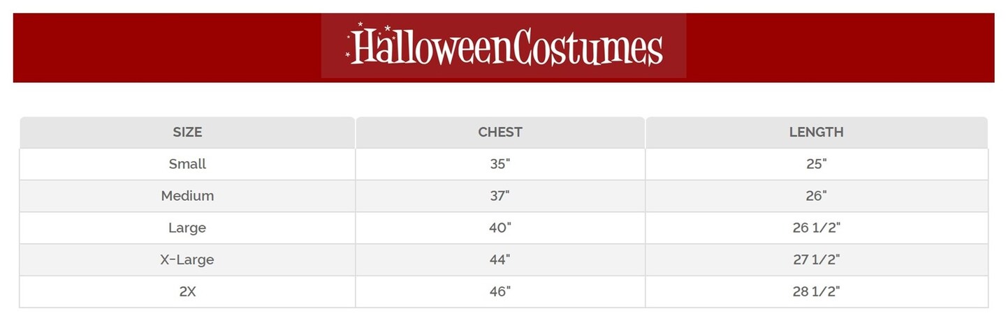Click the Medium size row label
The image size is (1006, 327).
point(187,196)
